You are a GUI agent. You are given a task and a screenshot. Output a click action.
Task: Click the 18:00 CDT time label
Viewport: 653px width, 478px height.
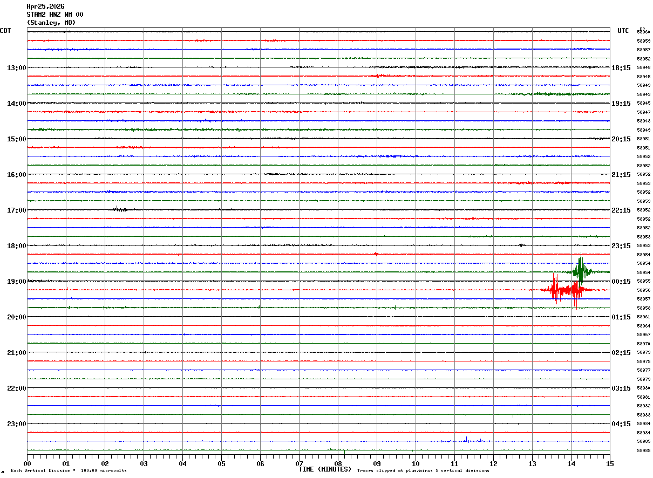click(x=16, y=246)
